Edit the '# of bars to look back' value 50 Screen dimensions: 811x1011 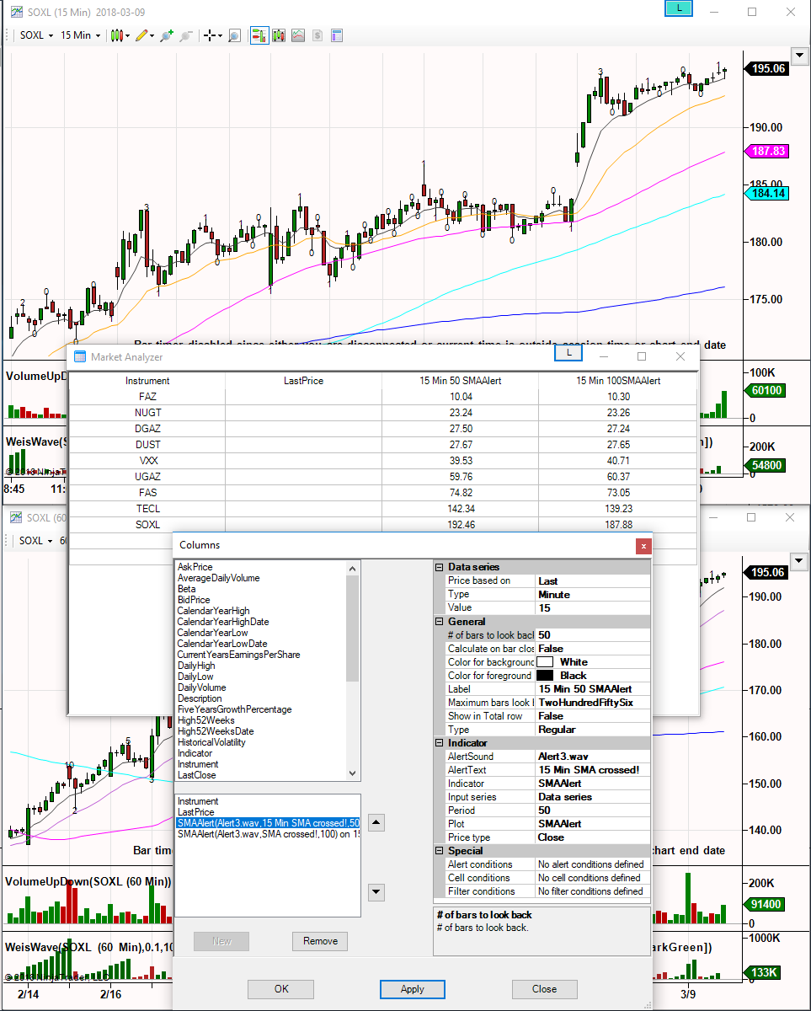(x=593, y=635)
